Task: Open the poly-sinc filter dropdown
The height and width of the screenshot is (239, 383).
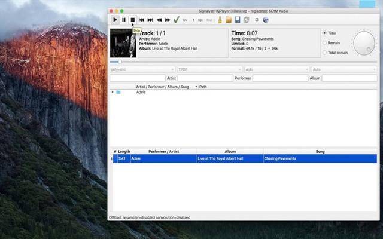Action: point(142,69)
